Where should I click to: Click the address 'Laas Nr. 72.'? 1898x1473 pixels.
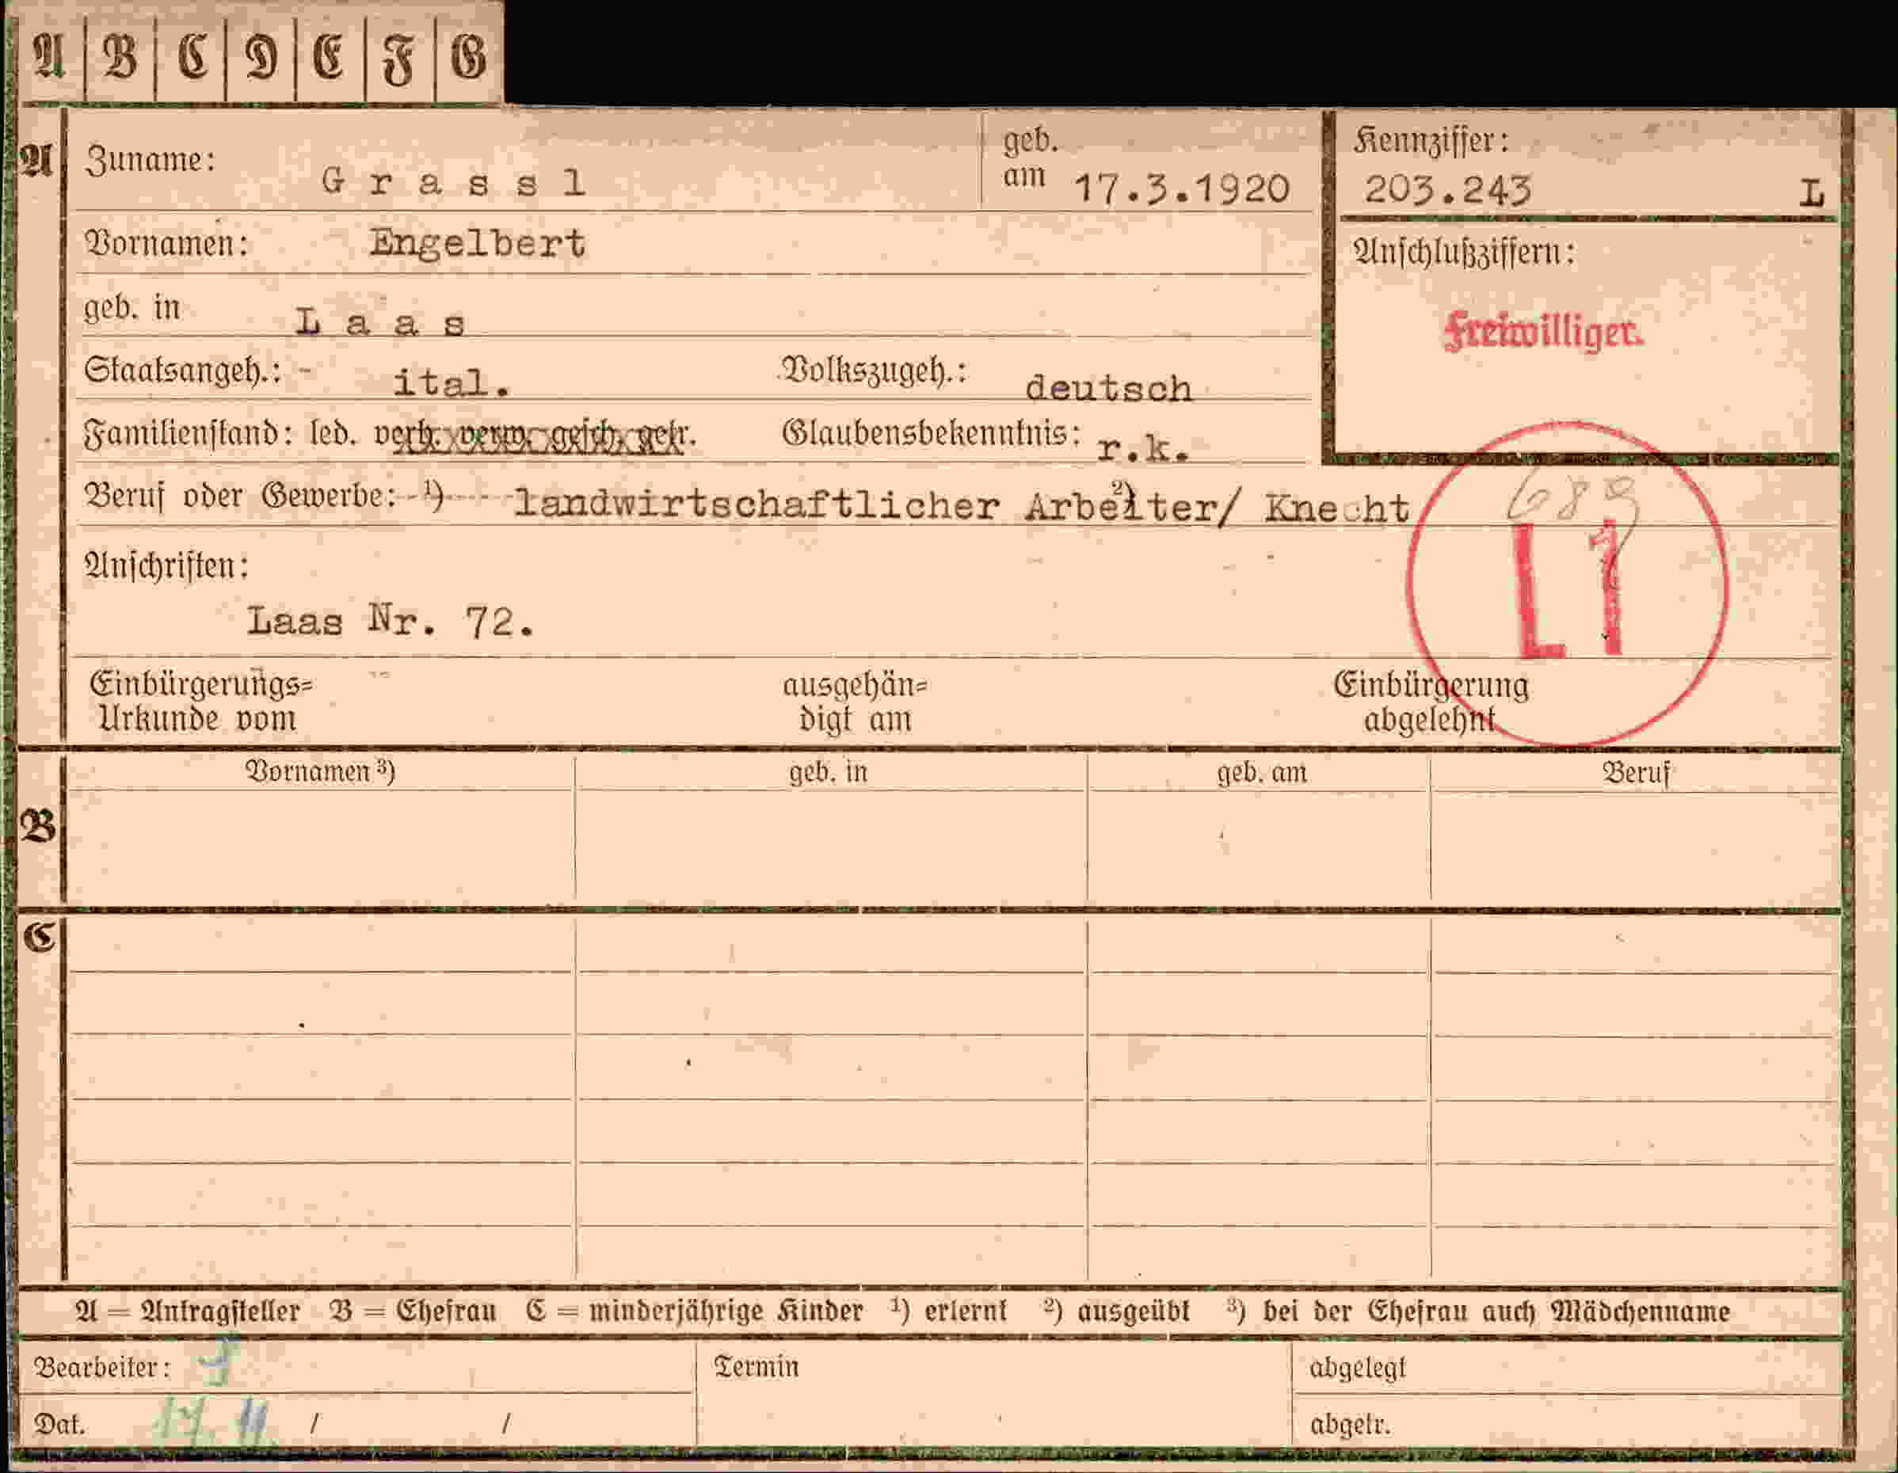(391, 621)
